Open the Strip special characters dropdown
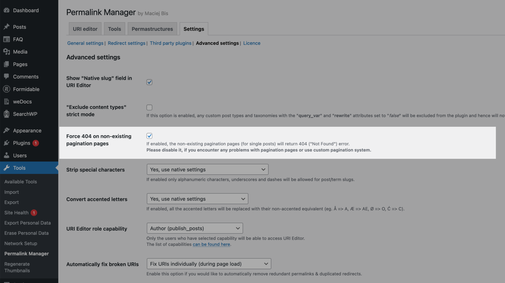 (x=207, y=169)
